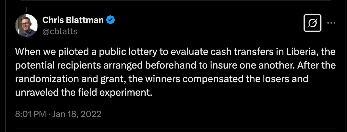This screenshot has width=347, height=132.
Task: Click the phrase "cash transfers" in the tweet
Action: click(241, 52)
